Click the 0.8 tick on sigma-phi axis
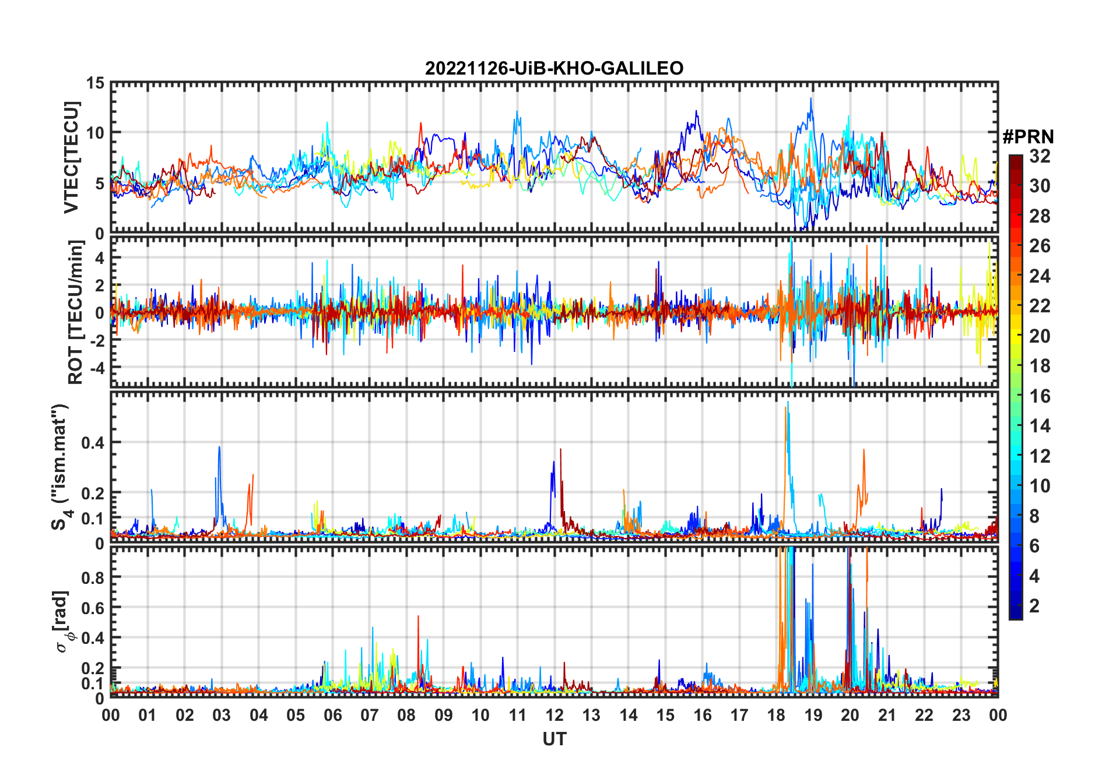The image size is (1109, 775). point(92,577)
